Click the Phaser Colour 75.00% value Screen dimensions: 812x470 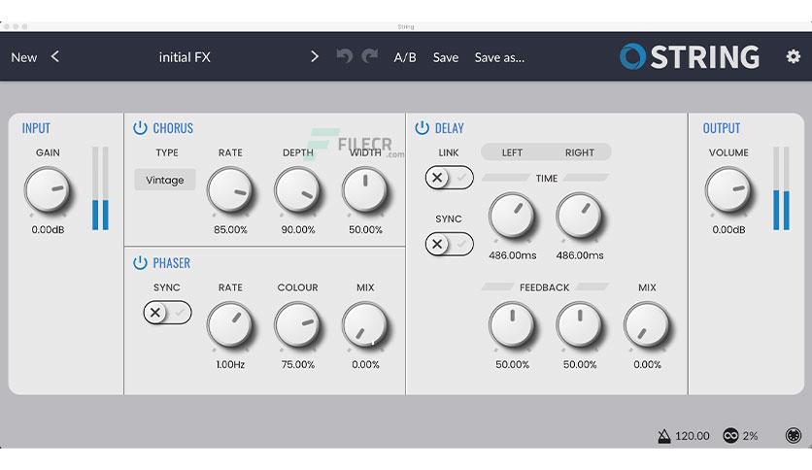[x=298, y=365]
